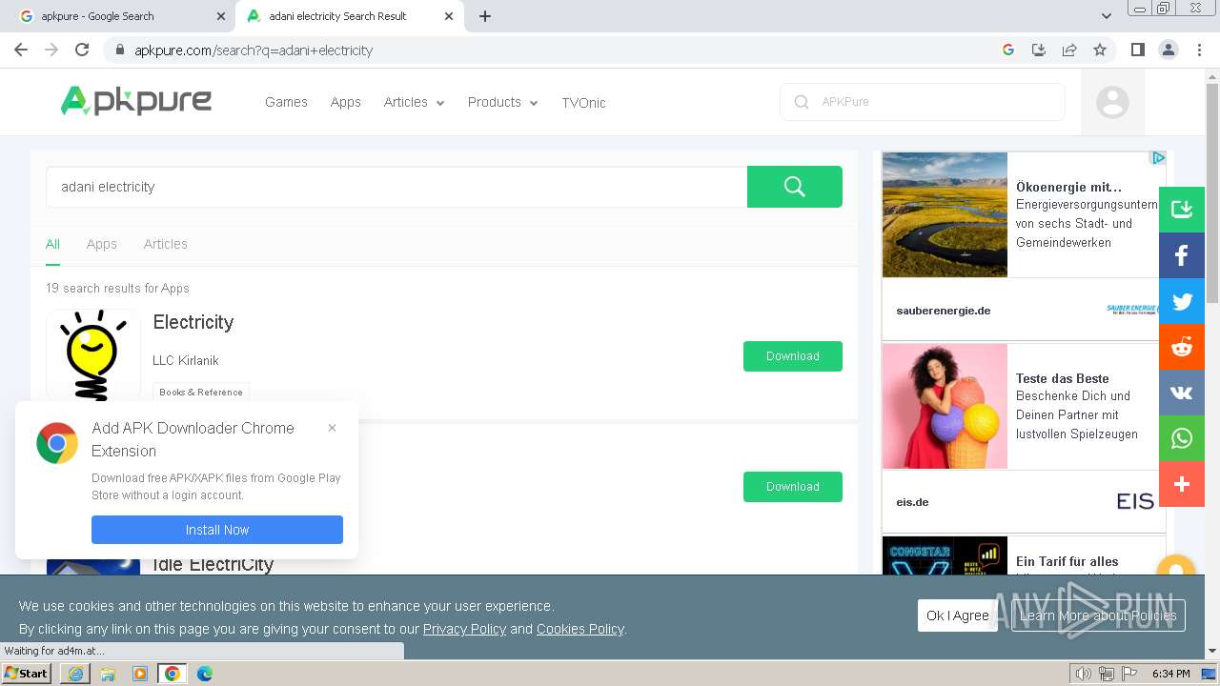
Task: Open the Privacy Policy link
Action: [x=464, y=629]
